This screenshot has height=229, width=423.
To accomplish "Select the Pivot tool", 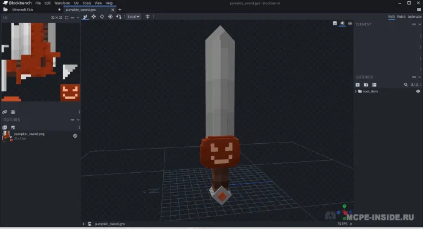I will 111,17.
